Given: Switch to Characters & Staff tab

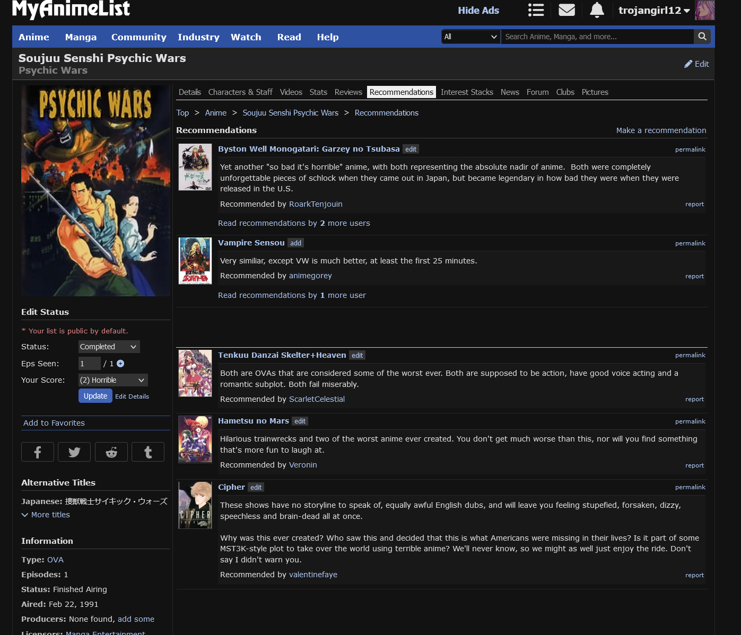Looking at the screenshot, I should pyautogui.click(x=240, y=92).
